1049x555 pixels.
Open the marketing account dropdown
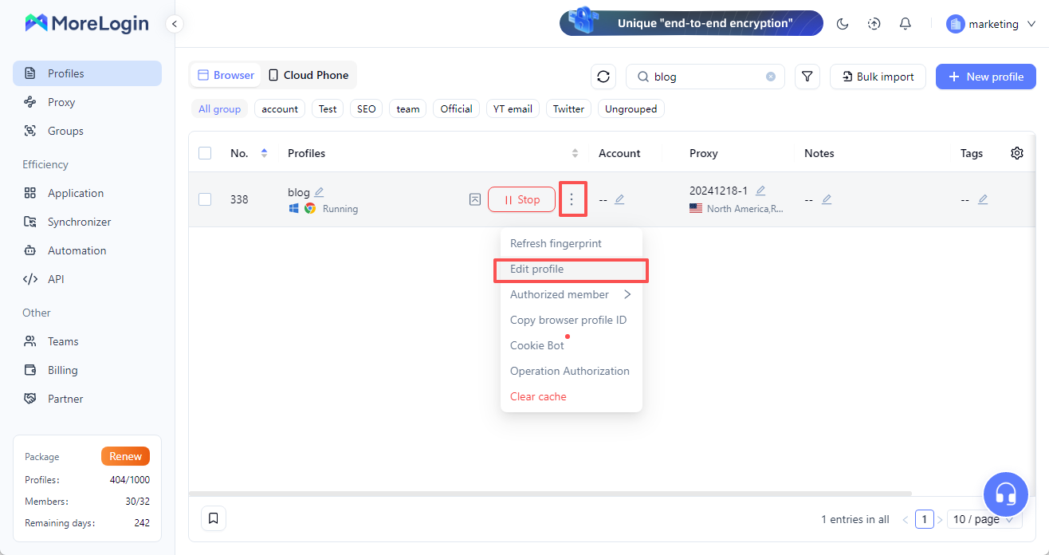[x=992, y=24]
